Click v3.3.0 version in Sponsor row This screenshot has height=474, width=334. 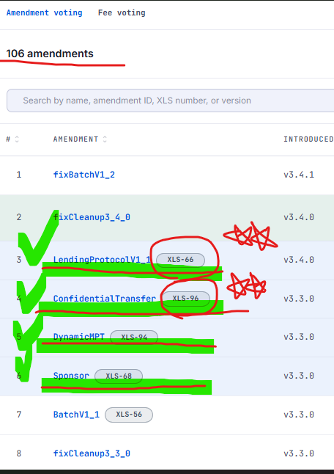pos(299,376)
